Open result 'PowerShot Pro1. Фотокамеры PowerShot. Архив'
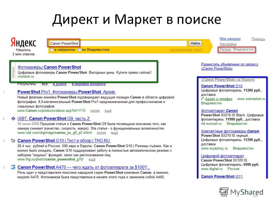This screenshot has width=274, height=205. [x=67, y=92]
